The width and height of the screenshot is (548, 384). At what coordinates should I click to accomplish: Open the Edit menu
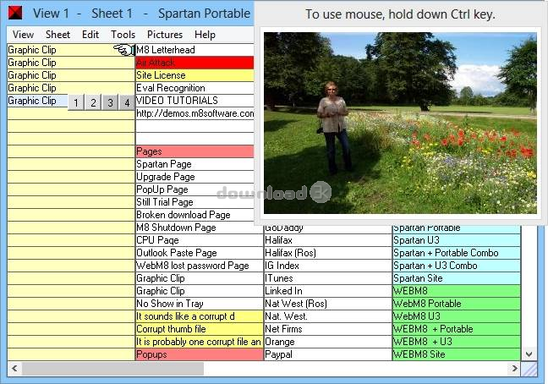[90, 35]
